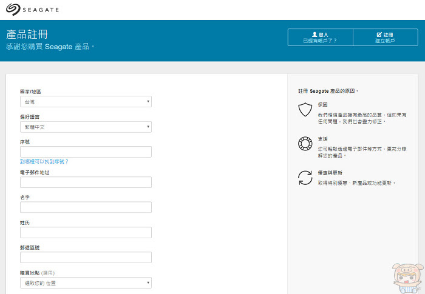Click the lifebuoy icon beside 支援
The width and height of the screenshot is (425, 294).
(305, 144)
